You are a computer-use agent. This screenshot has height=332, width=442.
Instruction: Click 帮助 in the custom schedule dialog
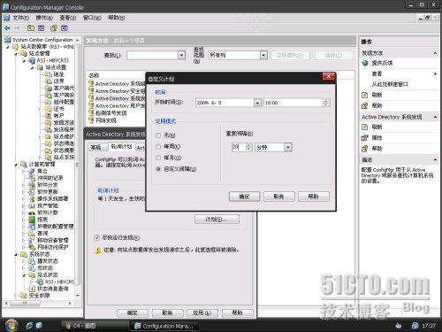click(313, 197)
